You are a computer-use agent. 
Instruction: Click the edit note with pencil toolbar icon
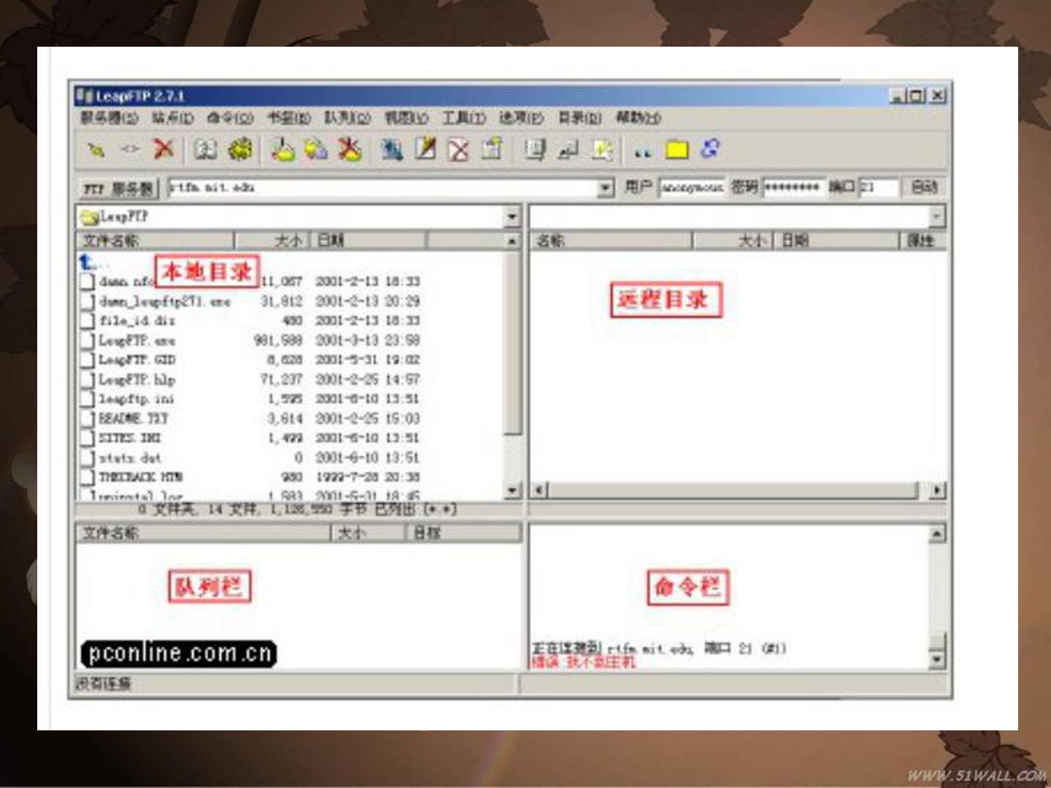click(x=426, y=149)
